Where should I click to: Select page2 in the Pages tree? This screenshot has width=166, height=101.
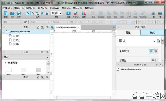16,40
